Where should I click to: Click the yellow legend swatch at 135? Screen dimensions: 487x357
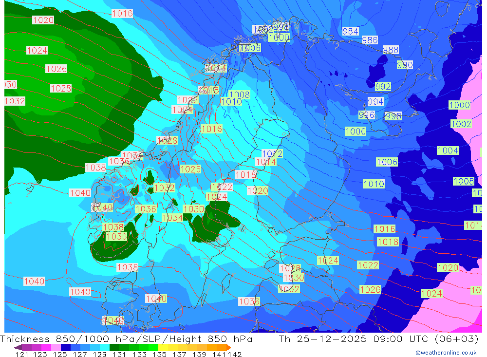click(163, 347)
